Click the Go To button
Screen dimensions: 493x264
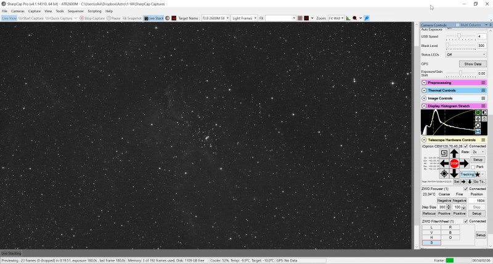pyautogui.click(x=479, y=182)
